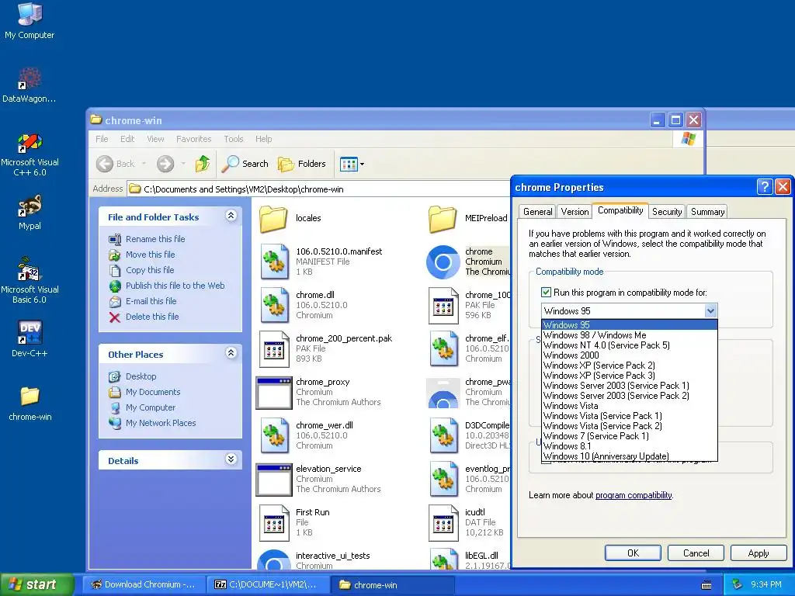
Task: Open My Computer desktop icon
Action: (x=30, y=20)
